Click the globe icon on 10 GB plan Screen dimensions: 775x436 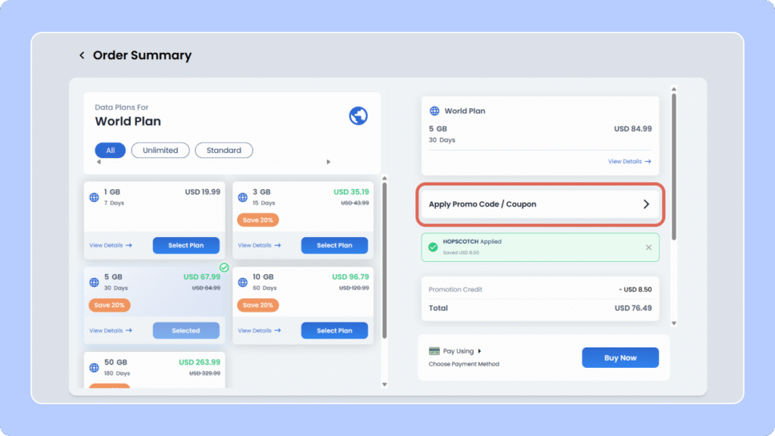242,282
